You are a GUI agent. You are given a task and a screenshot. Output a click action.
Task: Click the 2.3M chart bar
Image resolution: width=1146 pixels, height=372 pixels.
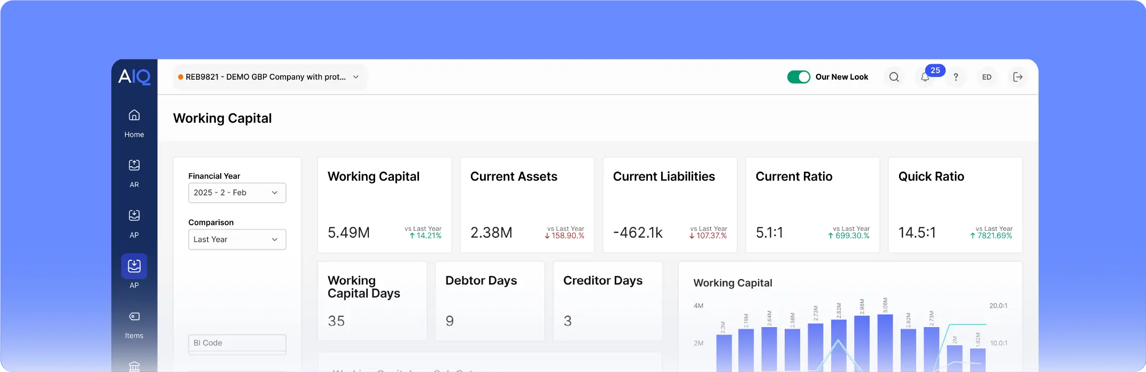click(x=724, y=353)
